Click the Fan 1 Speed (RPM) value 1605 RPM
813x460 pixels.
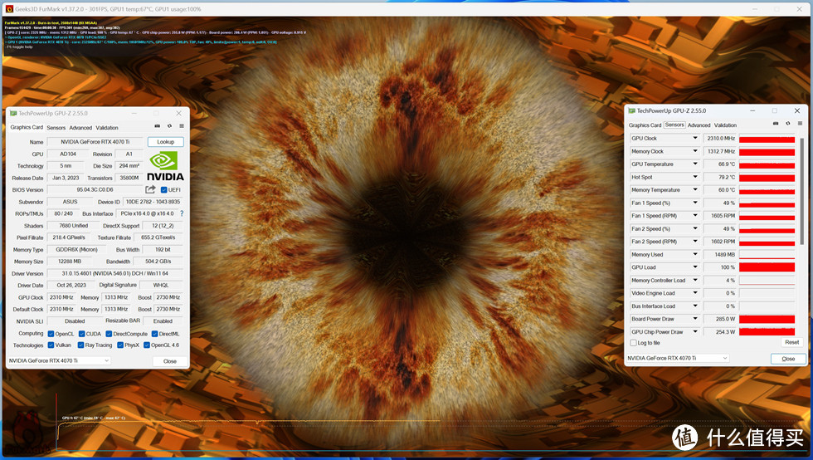(x=720, y=215)
